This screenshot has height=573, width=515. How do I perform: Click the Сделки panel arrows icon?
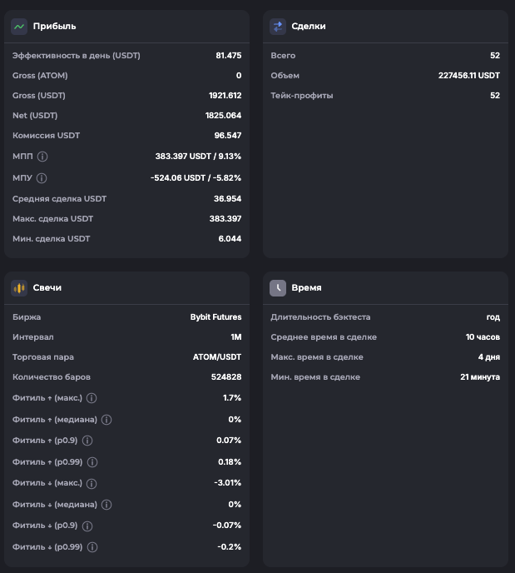coord(278,27)
